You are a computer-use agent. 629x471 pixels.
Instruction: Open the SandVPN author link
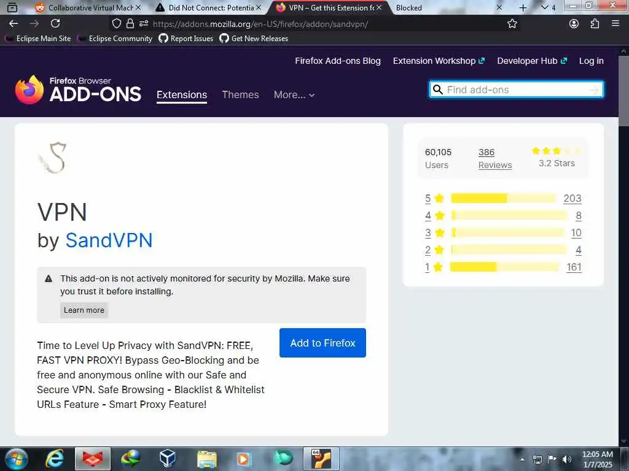click(x=109, y=240)
